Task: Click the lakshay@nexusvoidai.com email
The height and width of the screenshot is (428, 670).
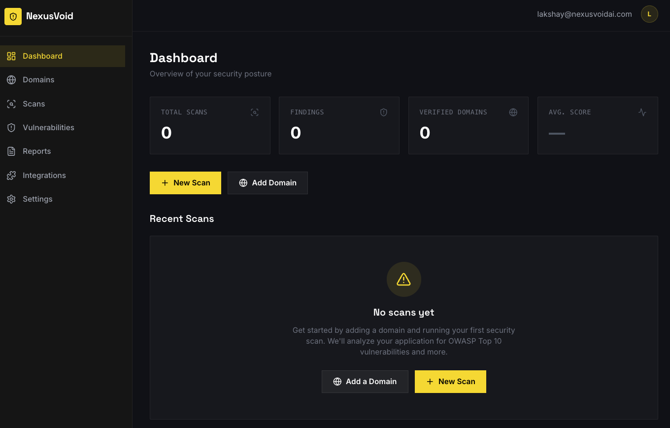Action: (584, 14)
